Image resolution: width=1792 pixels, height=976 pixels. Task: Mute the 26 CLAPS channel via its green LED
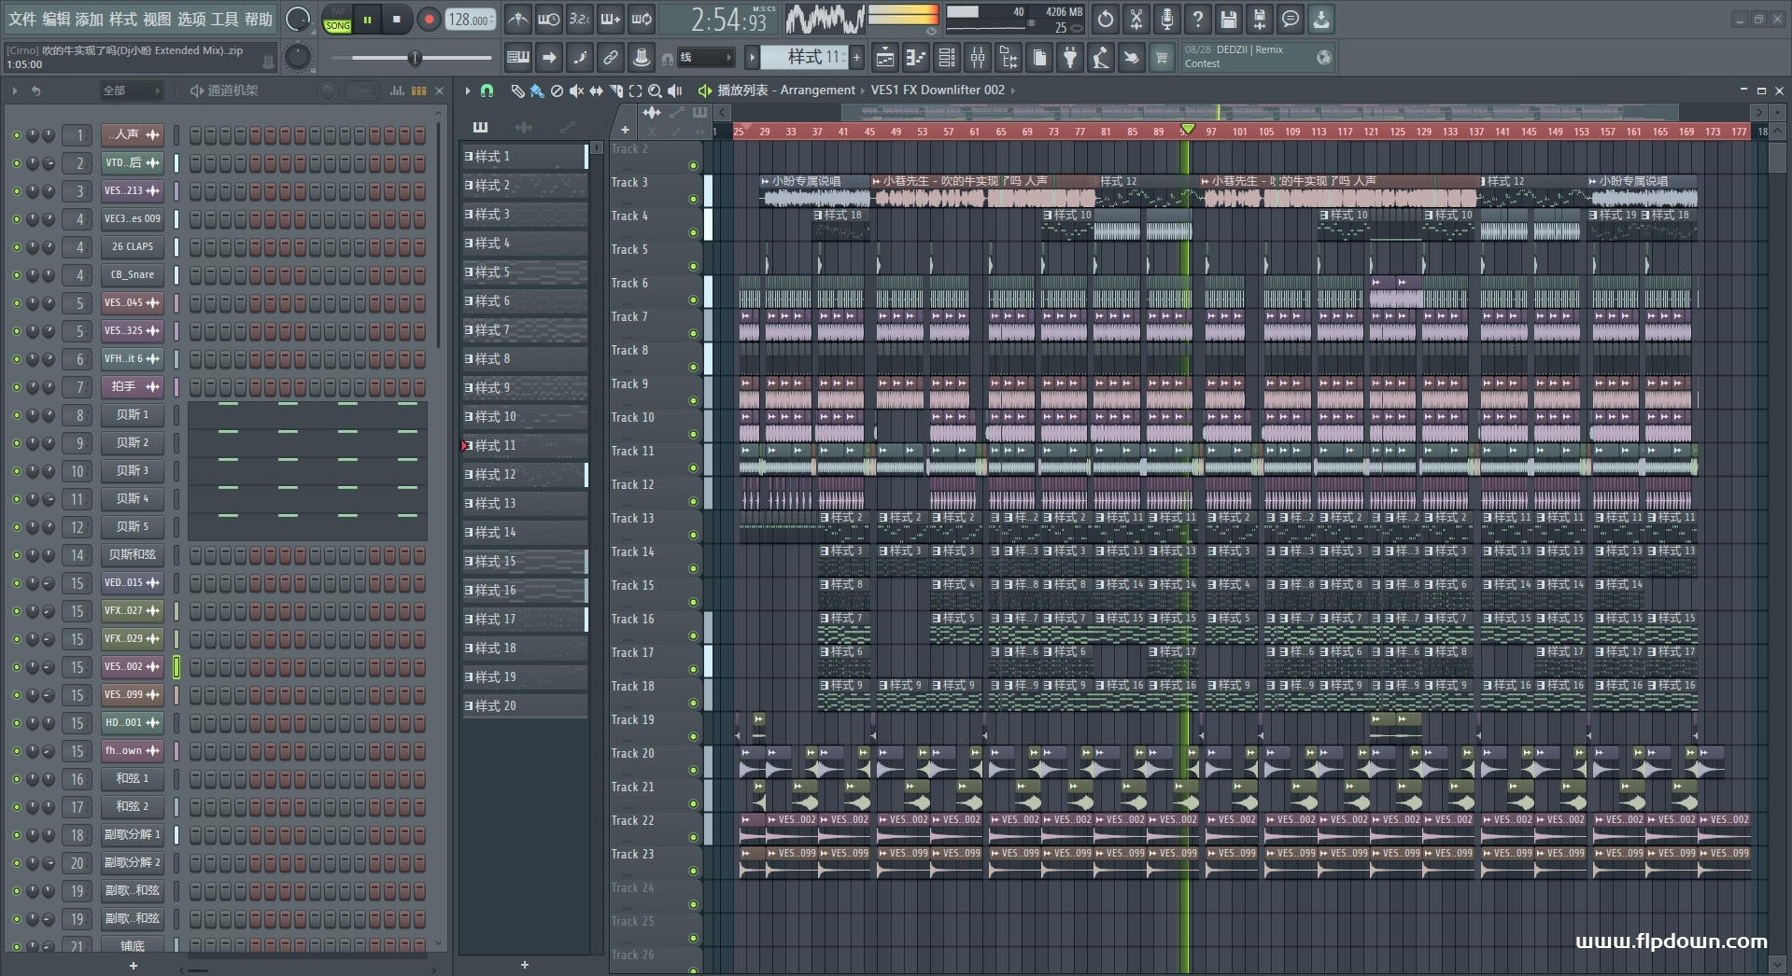[16, 247]
